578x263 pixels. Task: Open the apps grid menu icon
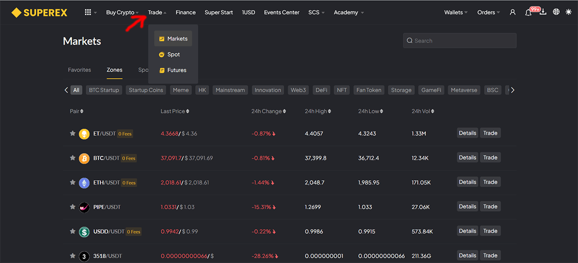coord(88,13)
